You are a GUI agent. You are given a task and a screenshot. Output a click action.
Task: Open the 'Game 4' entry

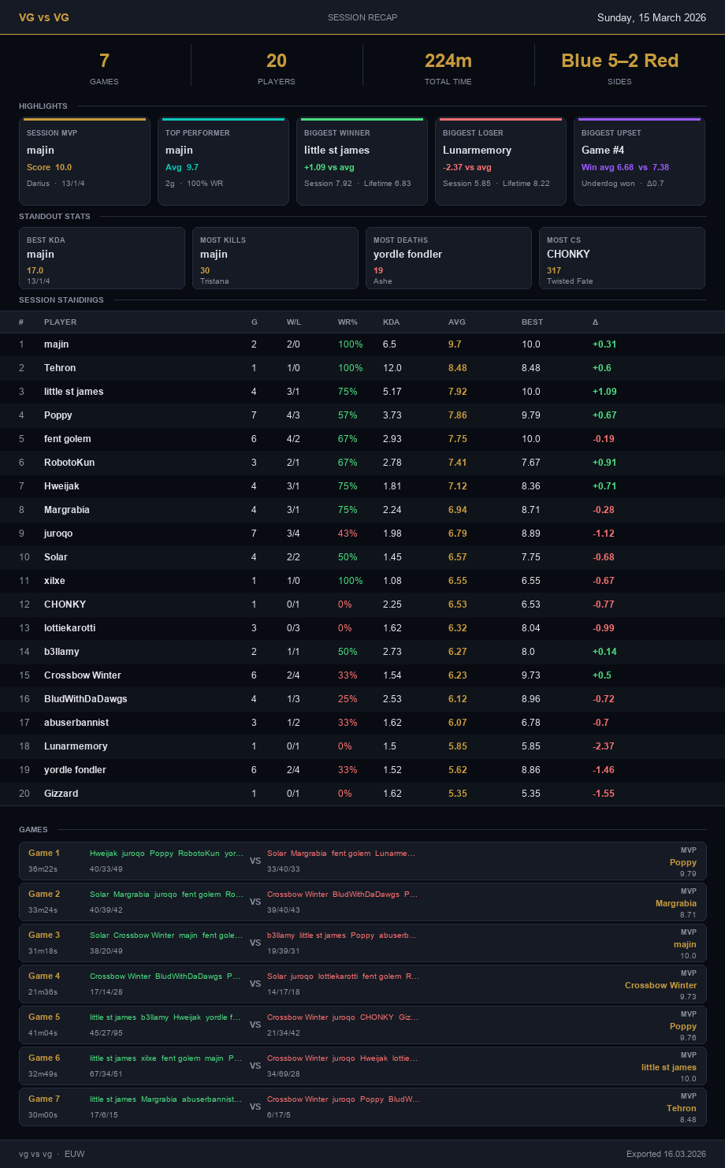[x=362, y=984]
